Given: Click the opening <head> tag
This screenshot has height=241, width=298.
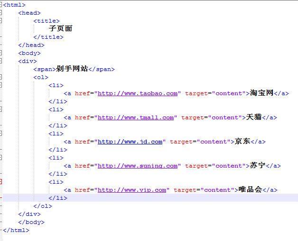Looking at the screenshot, I should point(29,13).
